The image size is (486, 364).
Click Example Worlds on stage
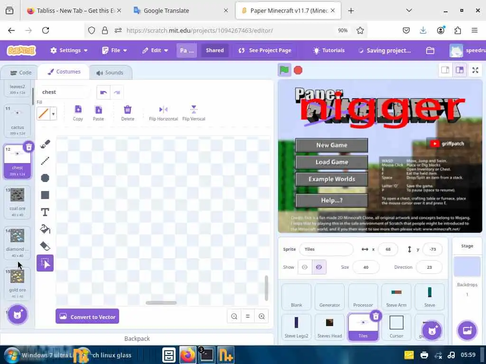pos(332,179)
